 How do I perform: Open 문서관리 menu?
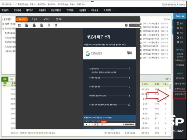point(17,10)
